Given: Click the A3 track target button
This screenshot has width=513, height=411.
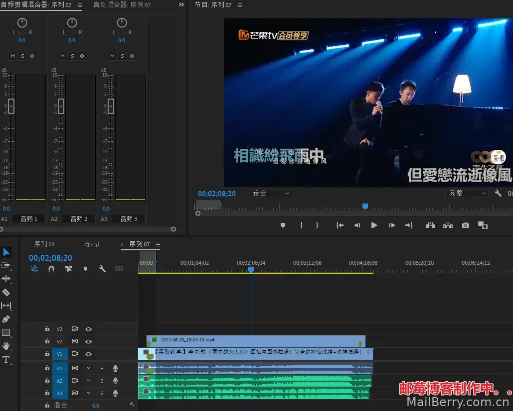Looking at the screenshot, I should 59,393.
